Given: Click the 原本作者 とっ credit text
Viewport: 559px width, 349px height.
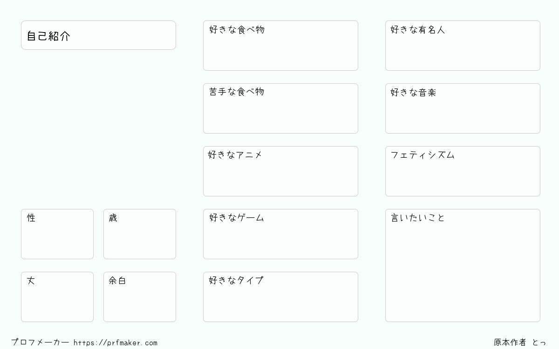Looking at the screenshot, I should pos(520,342).
